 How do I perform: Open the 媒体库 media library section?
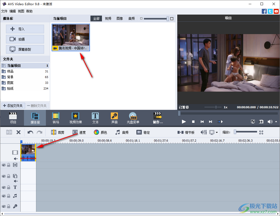(x=35, y=118)
